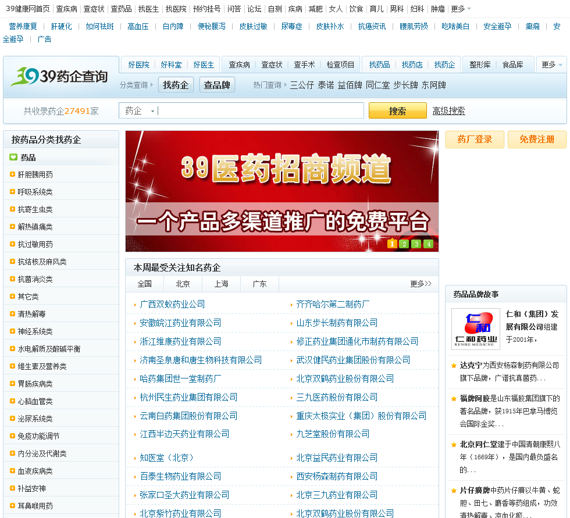Click the star icon beside 片仔癀牌

pyautogui.click(x=454, y=491)
